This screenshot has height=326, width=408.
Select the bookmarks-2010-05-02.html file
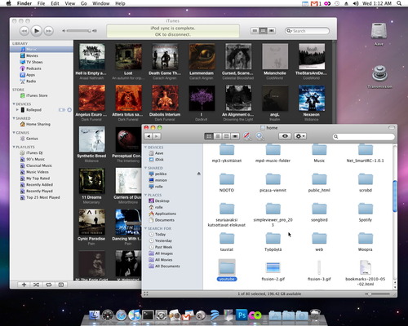pyautogui.click(x=366, y=273)
